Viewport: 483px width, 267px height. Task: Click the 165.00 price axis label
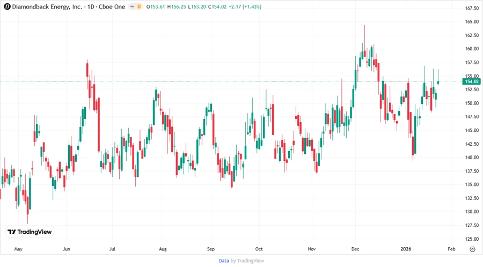[x=472, y=22]
